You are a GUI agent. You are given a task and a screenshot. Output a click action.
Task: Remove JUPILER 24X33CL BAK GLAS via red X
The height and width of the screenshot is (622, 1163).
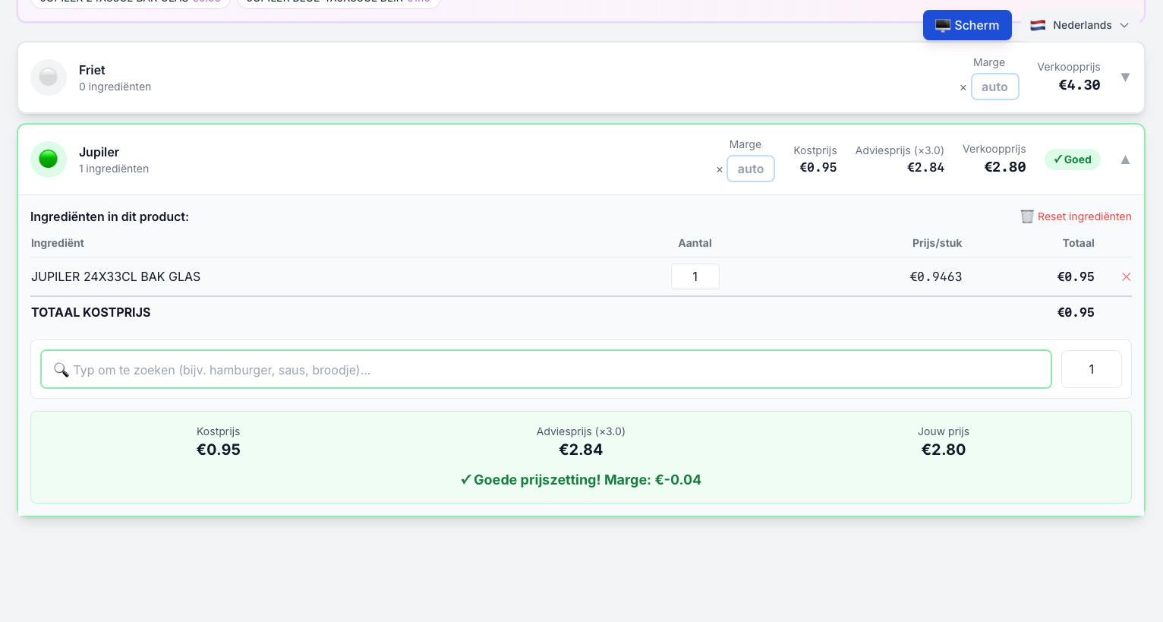[x=1127, y=276]
